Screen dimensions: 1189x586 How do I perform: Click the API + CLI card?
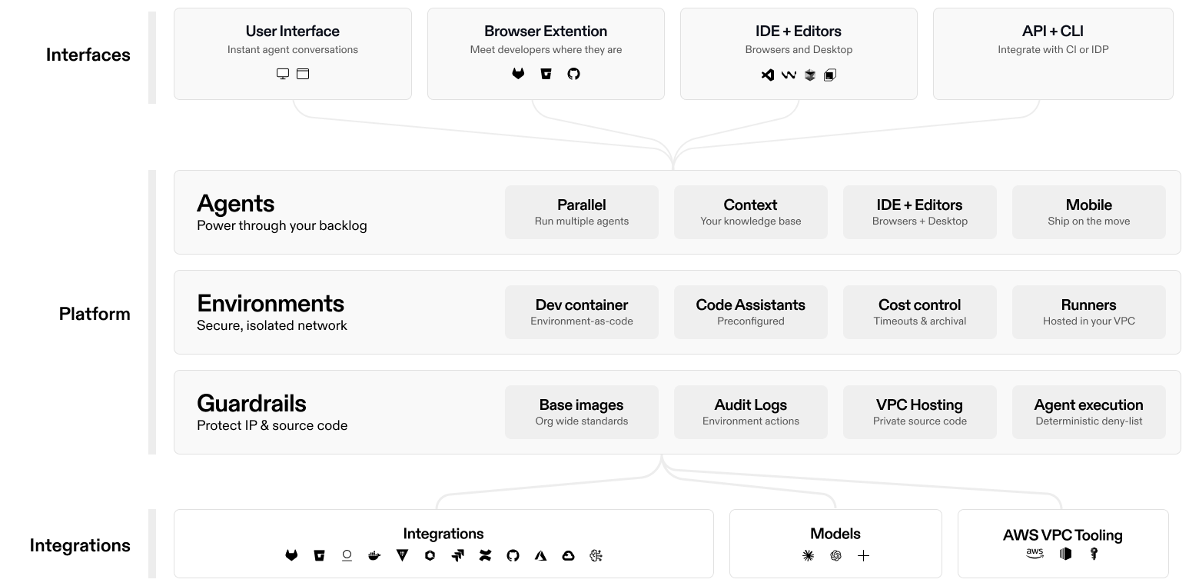pos(1052,54)
